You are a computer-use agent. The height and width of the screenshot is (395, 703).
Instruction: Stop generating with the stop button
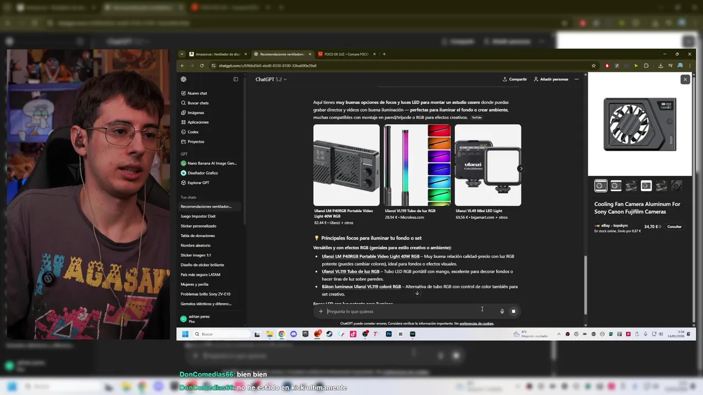[x=514, y=312]
